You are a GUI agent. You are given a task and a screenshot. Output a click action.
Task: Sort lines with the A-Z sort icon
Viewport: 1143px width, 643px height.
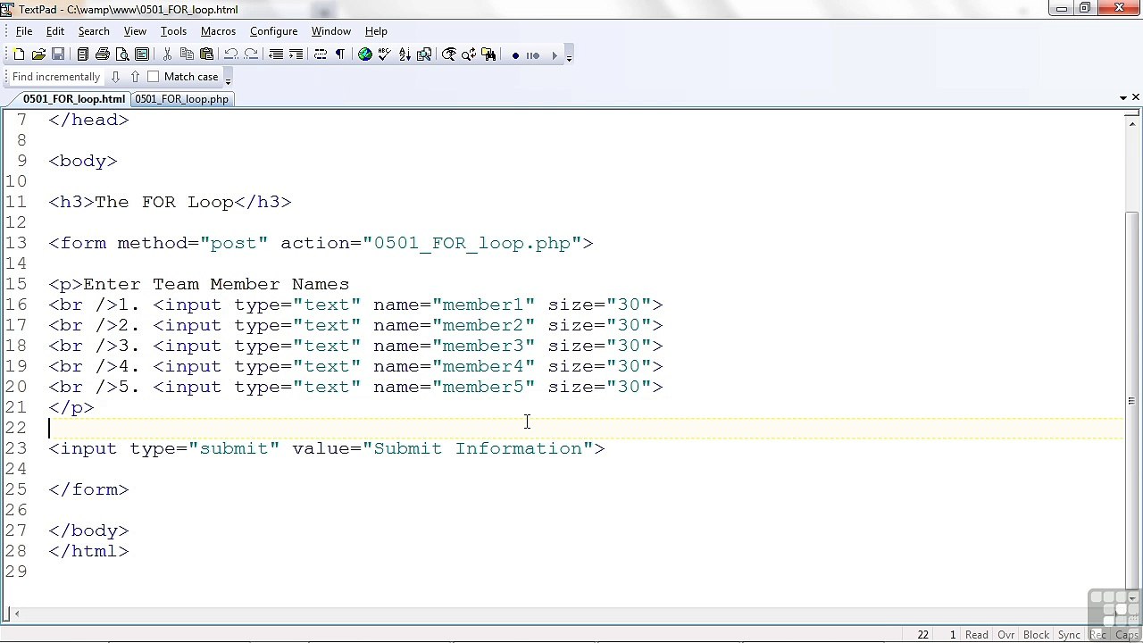(405, 54)
